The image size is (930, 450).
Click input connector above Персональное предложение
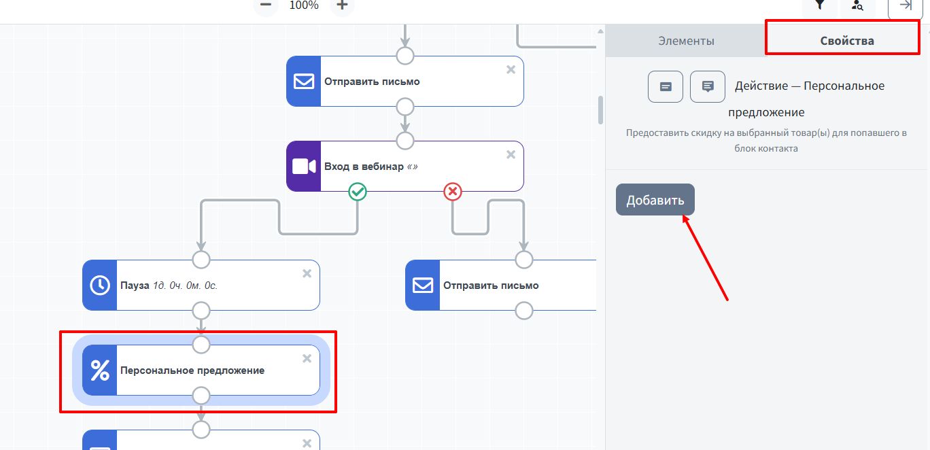click(201, 345)
